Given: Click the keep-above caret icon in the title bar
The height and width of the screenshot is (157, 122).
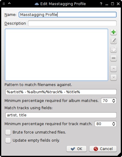Looking at the screenshot, I should (x=9, y=3).
